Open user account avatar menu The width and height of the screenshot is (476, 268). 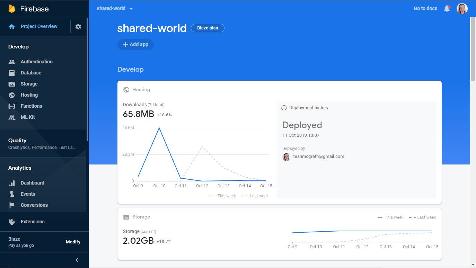(x=462, y=9)
